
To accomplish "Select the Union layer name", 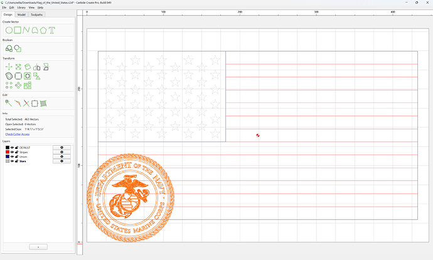I will 23,156.
